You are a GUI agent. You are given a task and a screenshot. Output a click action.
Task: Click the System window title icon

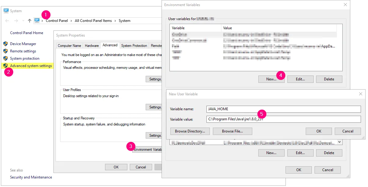pyautogui.click(x=6, y=11)
